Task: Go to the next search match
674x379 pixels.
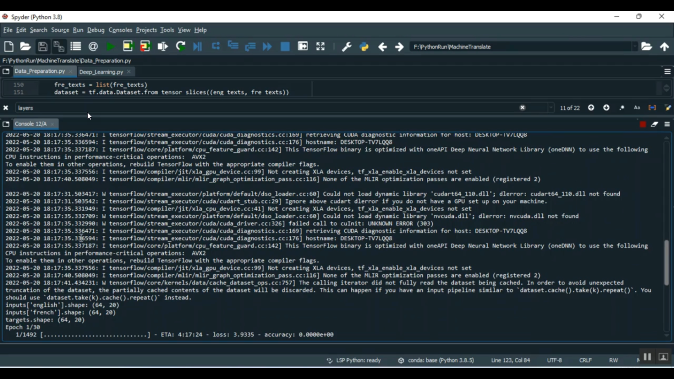Action: click(606, 108)
